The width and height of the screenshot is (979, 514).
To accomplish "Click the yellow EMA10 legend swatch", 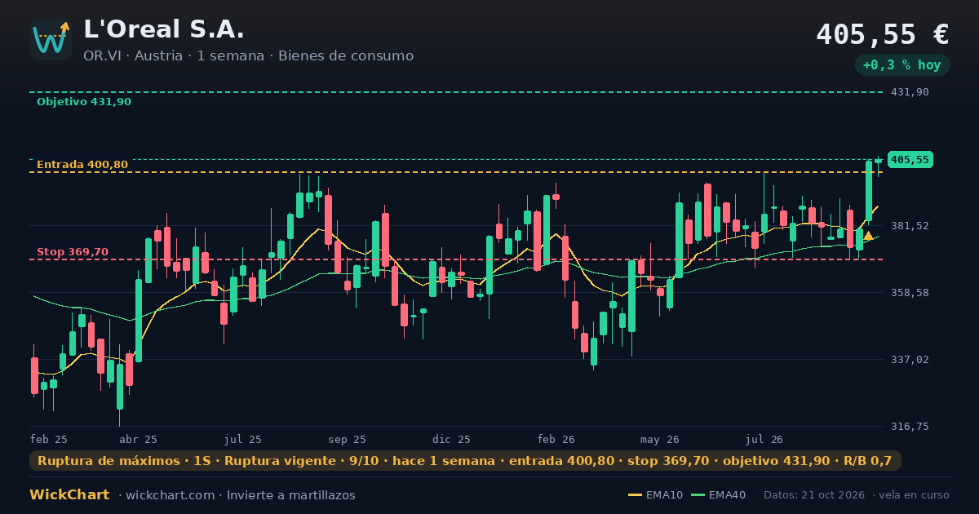I will pyautogui.click(x=635, y=495).
